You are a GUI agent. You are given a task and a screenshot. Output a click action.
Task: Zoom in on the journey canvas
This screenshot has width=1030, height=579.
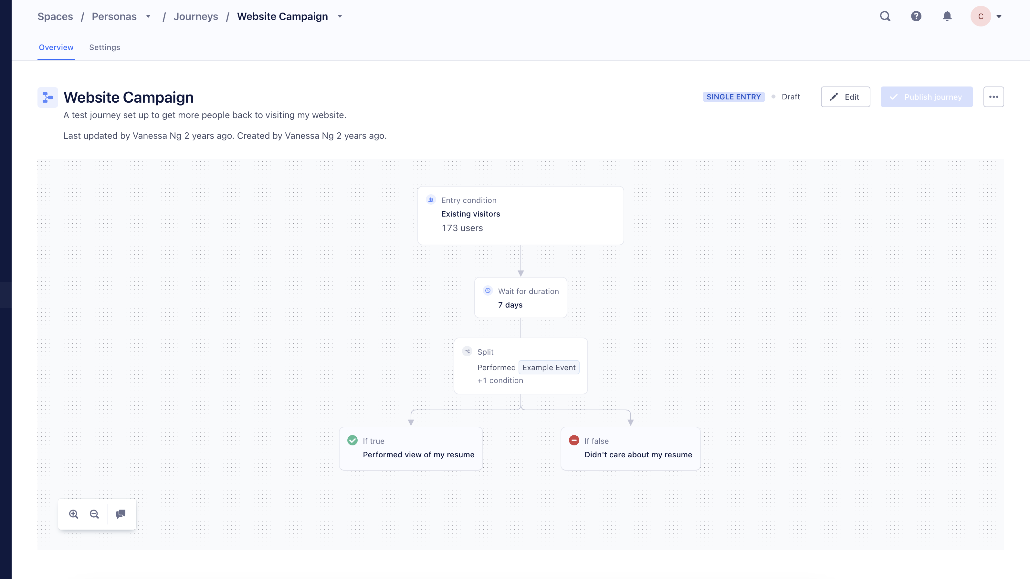click(x=74, y=514)
